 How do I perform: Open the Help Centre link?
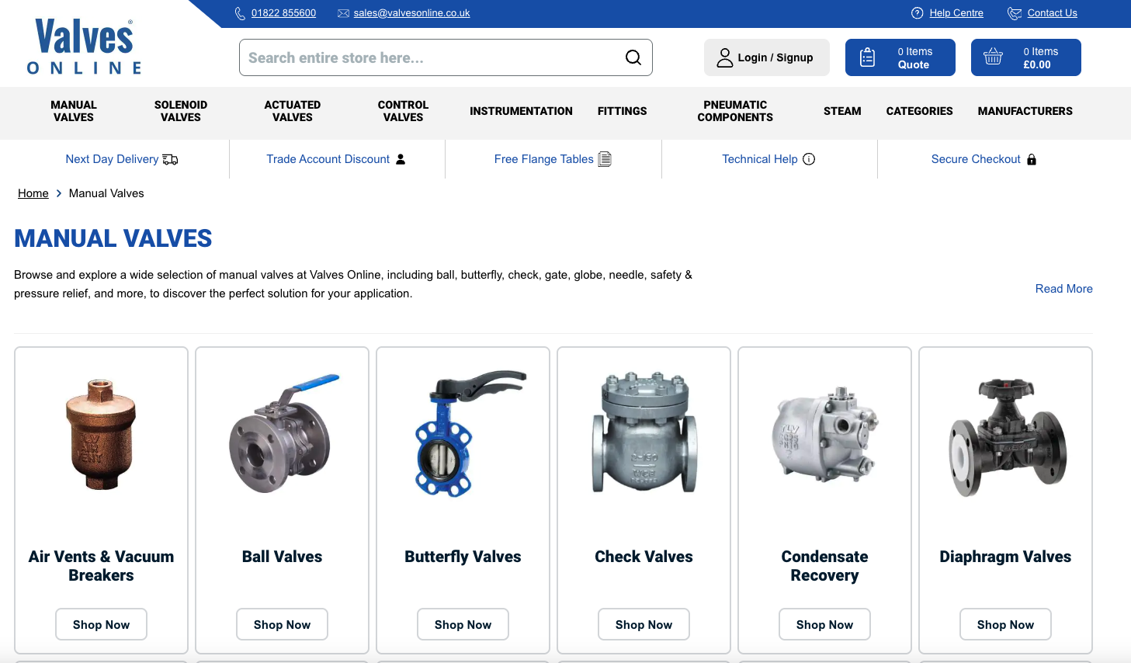pos(956,13)
